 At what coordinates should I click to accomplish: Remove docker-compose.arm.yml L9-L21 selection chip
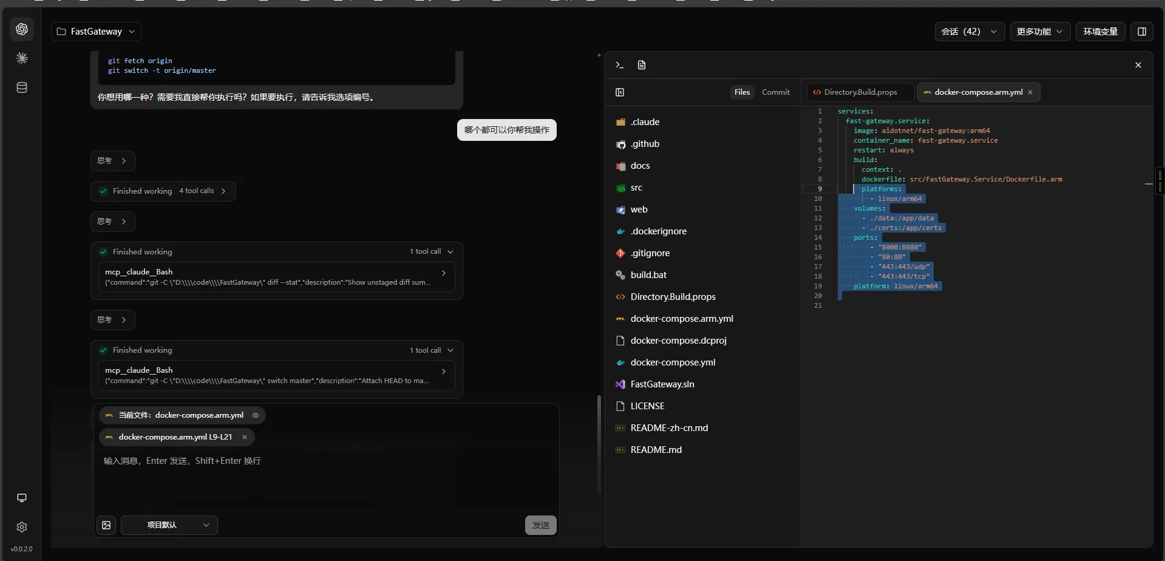coord(245,437)
